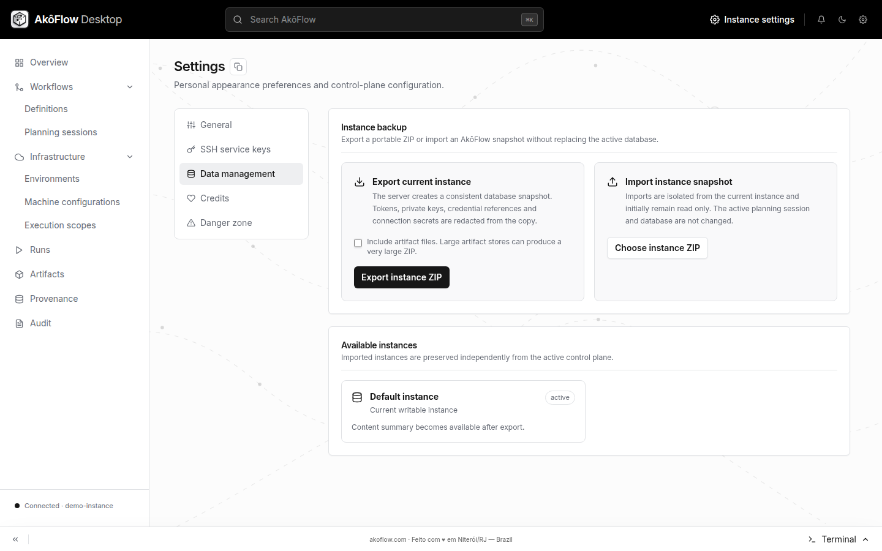882x551 pixels.
Task: Open Instance settings button
Action: [752, 20]
